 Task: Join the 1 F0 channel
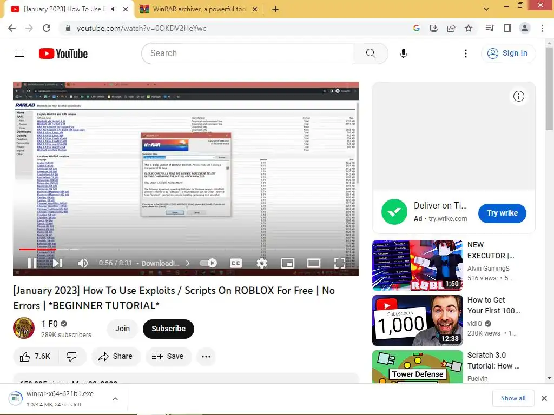(x=122, y=329)
